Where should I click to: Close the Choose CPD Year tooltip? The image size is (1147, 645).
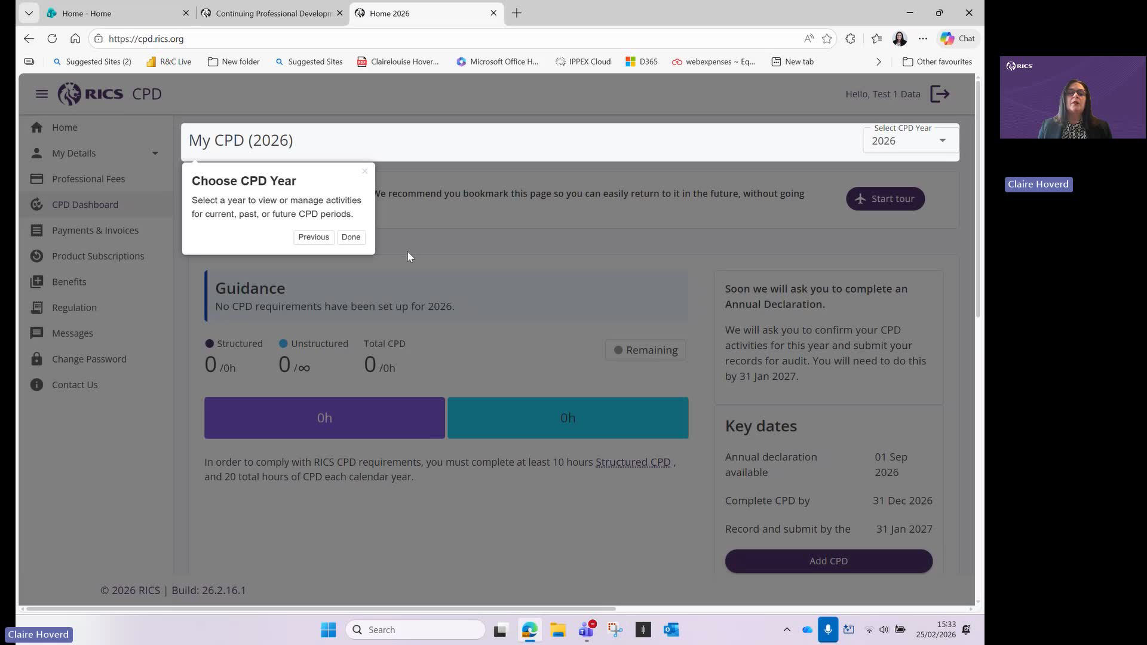tap(364, 171)
